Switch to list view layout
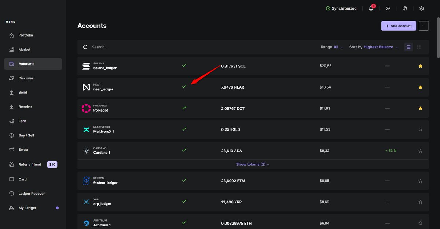 click(408, 47)
